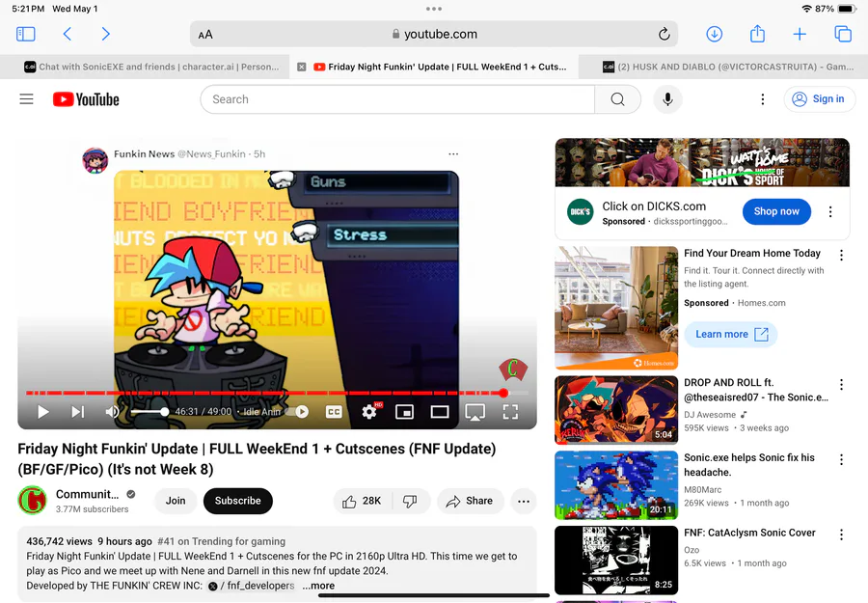The image size is (868, 603).
Task: Click the red channel watermark on video
Action: pos(513,369)
